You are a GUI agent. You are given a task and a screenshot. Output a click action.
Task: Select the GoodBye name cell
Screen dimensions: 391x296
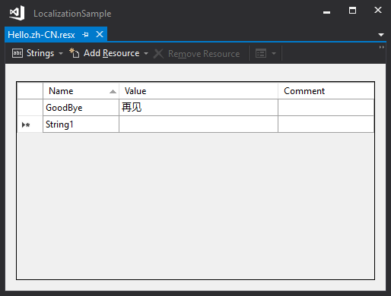[x=81, y=108]
